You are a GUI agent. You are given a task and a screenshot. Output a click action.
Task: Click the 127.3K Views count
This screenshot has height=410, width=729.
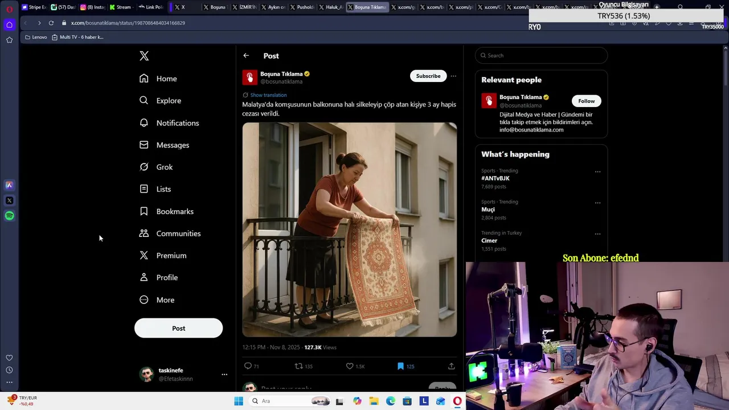320,347
